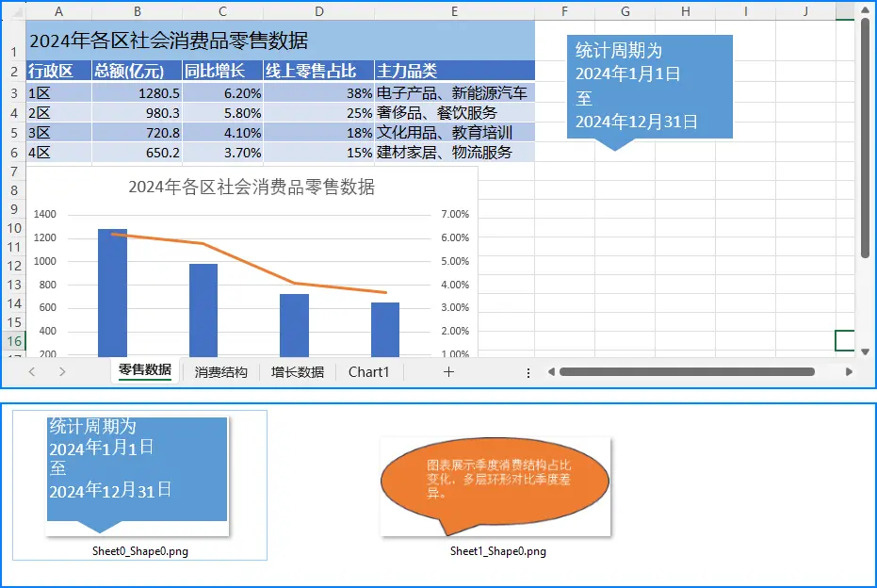Select the Sheet1_Shape0.png oval thumbnail
The width and height of the screenshot is (877, 588).
[495, 482]
